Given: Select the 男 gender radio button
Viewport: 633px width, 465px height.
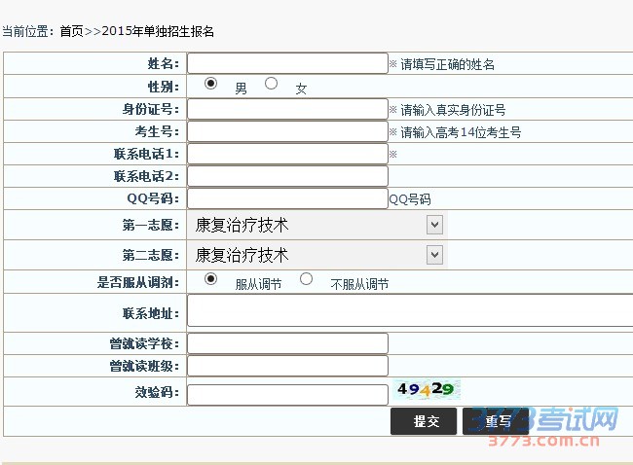Looking at the screenshot, I should click(x=210, y=84).
